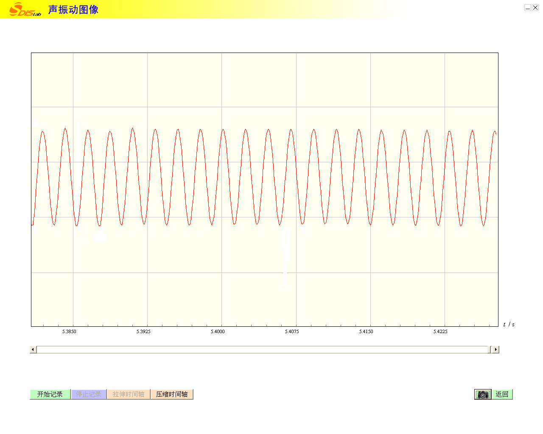Click the 5.4225 time axis label
The image size is (543, 434).
(x=440, y=331)
